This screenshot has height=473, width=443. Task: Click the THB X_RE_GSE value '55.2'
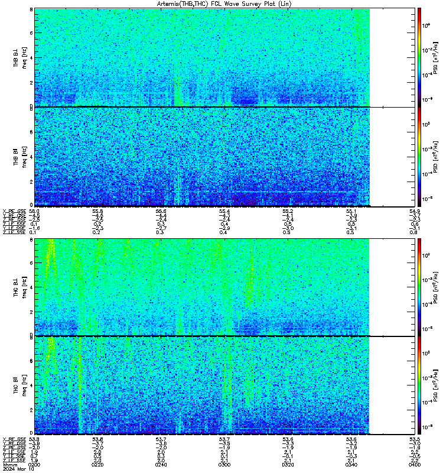[288, 212]
